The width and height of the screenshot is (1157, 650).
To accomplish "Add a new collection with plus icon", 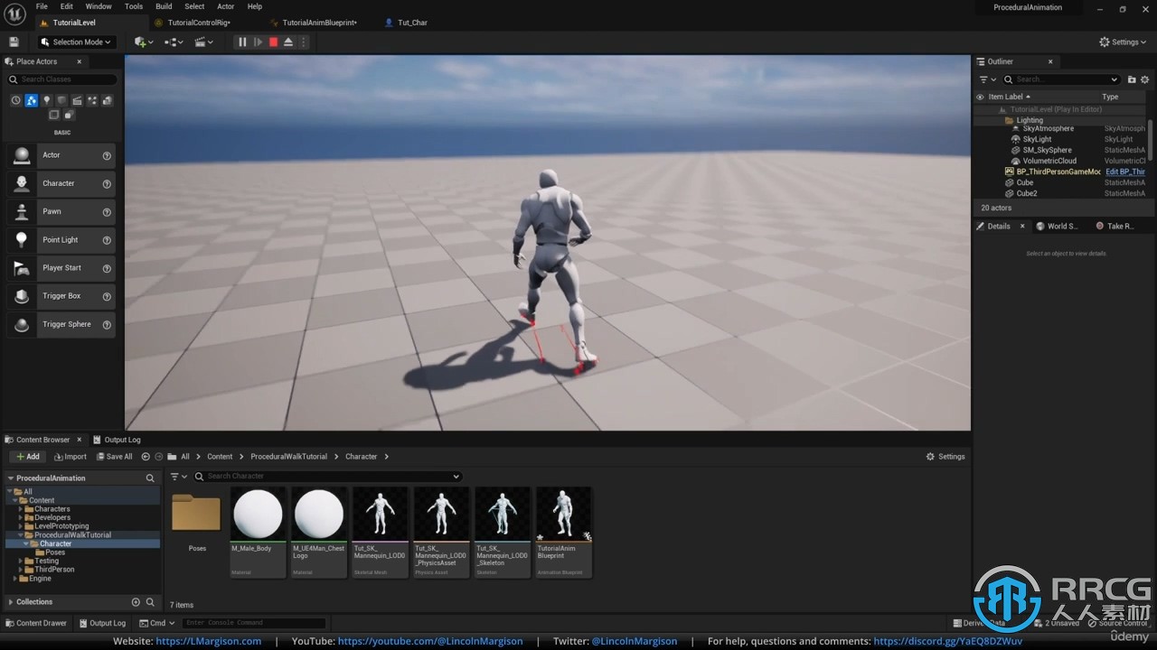I will (x=136, y=602).
